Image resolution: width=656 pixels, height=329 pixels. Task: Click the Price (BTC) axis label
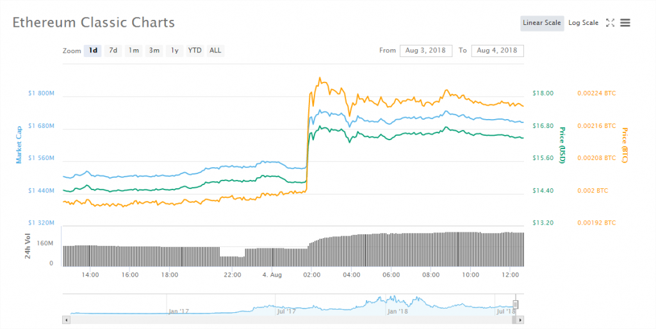tap(625, 145)
